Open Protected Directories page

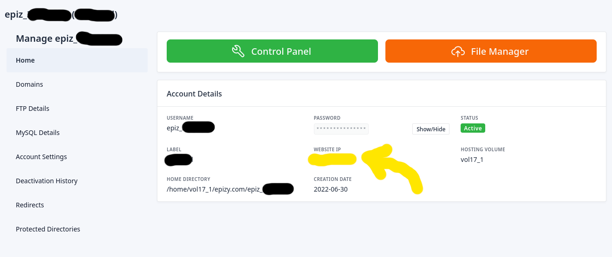48,229
